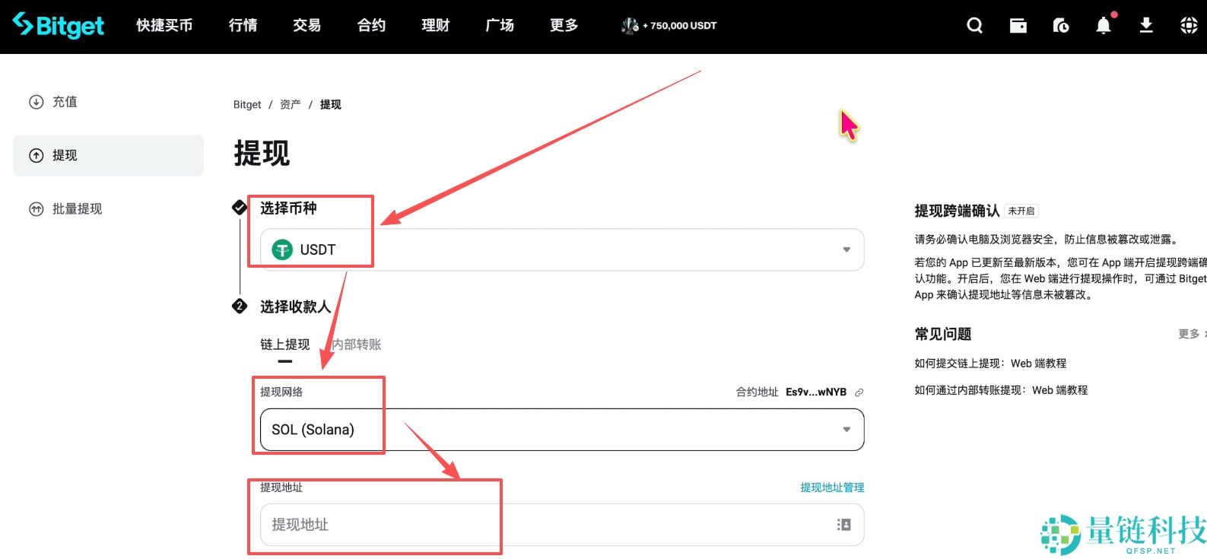
Task: Open 提现地址管理 link
Action: (832, 488)
